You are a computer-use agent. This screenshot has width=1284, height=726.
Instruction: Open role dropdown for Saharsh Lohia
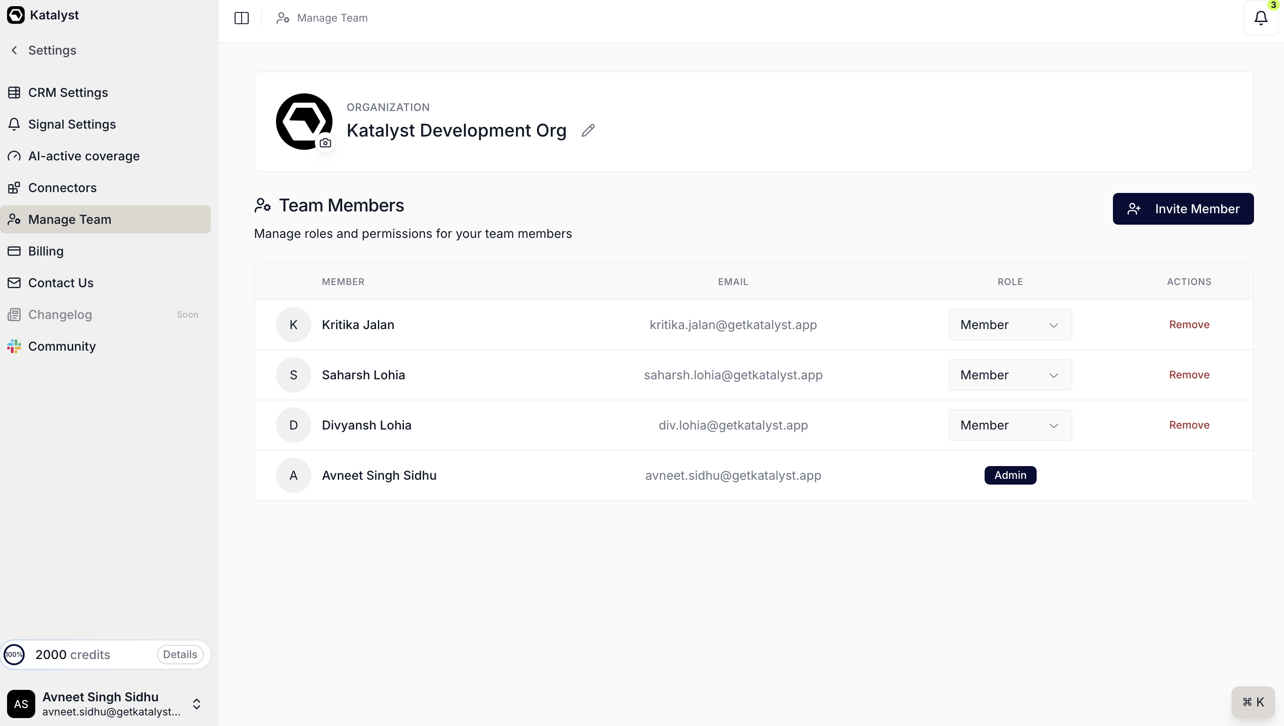1010,375
